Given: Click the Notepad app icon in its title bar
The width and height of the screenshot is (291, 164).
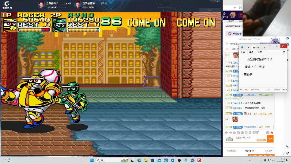Looking at the screenshot, I should coord(242,47).
